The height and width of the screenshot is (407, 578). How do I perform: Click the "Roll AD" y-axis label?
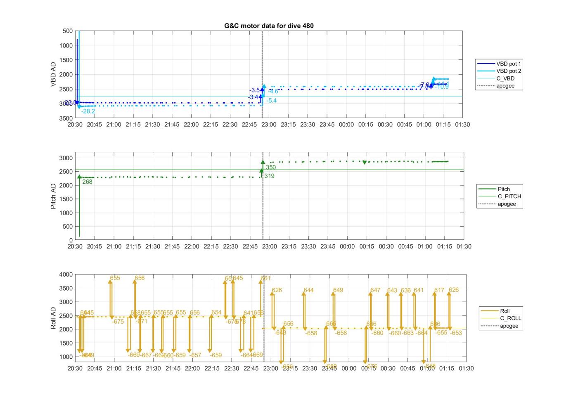click(53, 318)
